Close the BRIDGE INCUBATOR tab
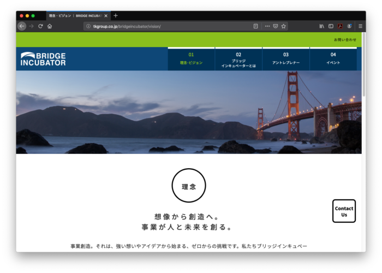 [106, 16]
